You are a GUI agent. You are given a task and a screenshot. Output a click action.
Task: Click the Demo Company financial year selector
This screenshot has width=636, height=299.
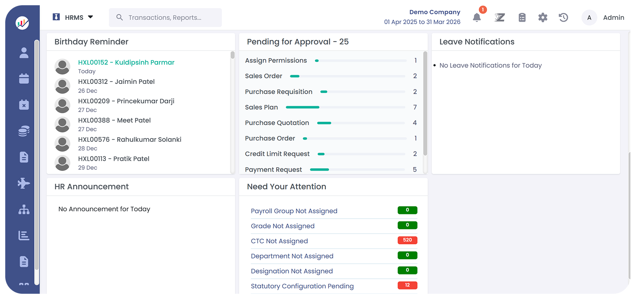[422, 17]
